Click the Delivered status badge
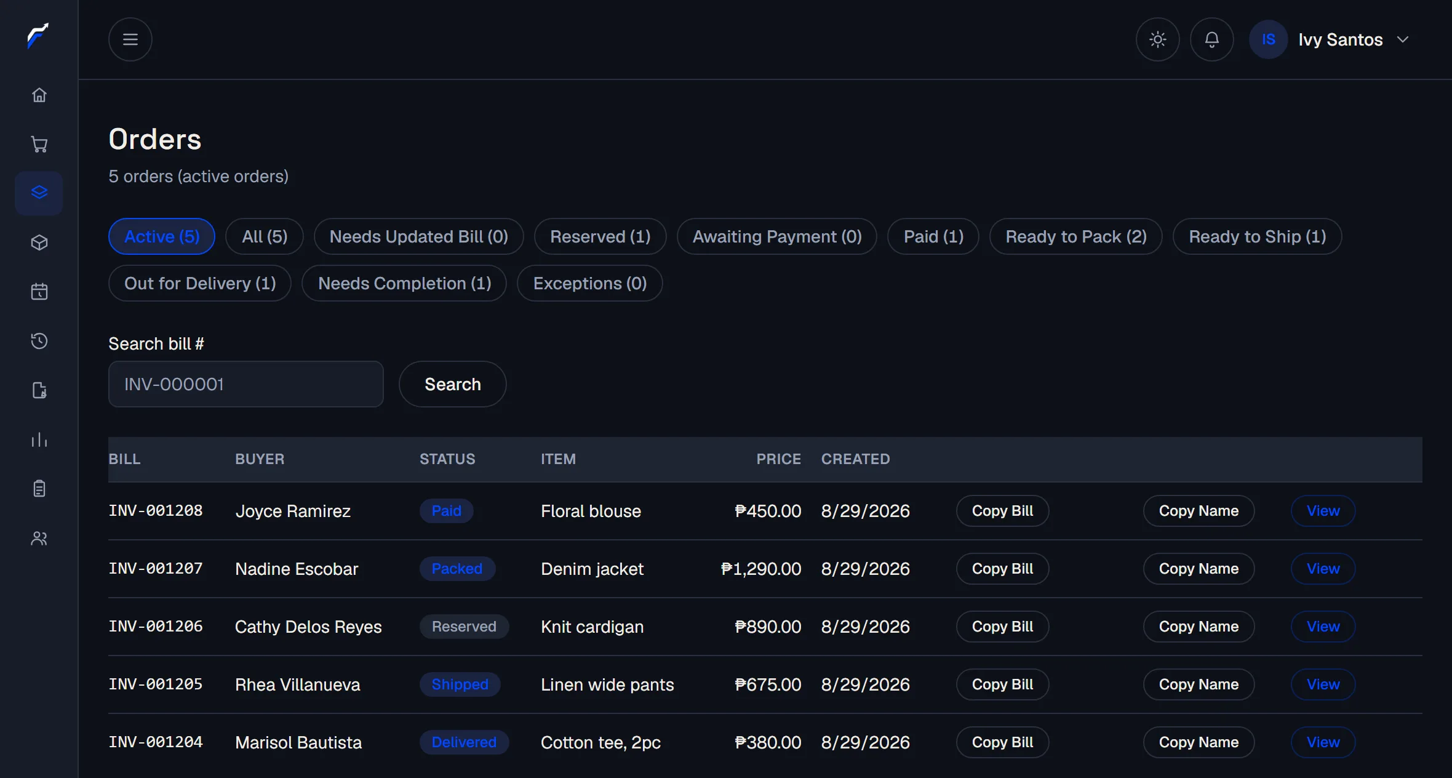 point(464,742)
